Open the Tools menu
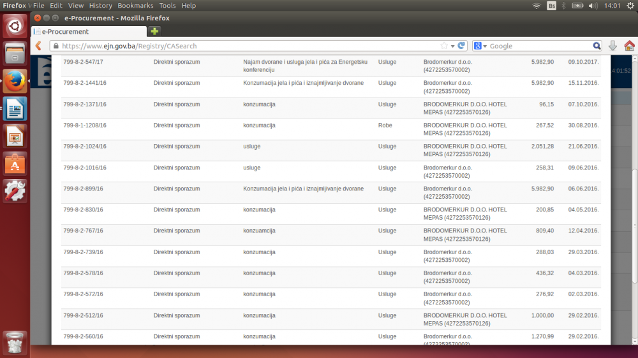This screenshot has height=358, width=638. [167, 6]
